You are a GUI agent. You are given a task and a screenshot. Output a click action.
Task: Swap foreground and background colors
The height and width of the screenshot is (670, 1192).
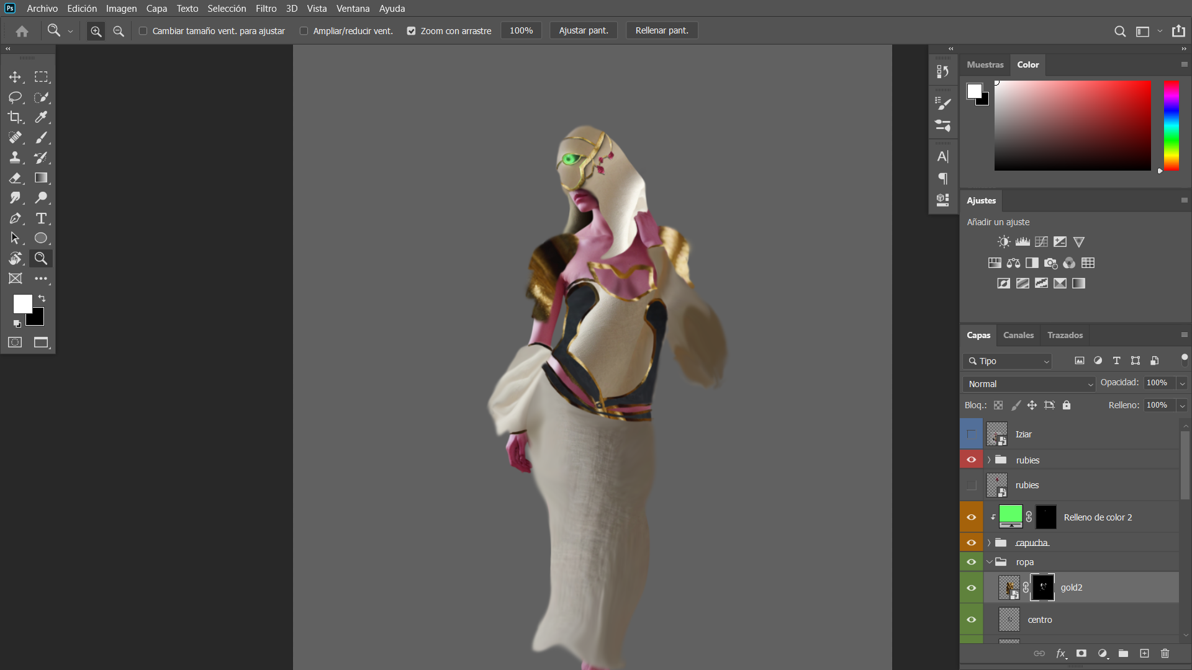coord(42,298)
